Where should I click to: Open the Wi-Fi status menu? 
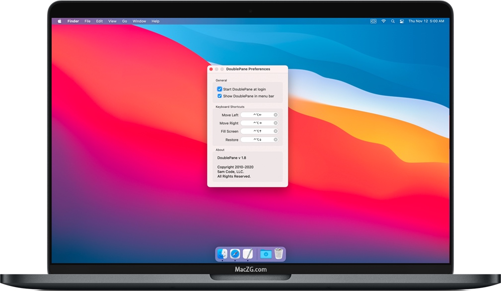tap(383, 21)
